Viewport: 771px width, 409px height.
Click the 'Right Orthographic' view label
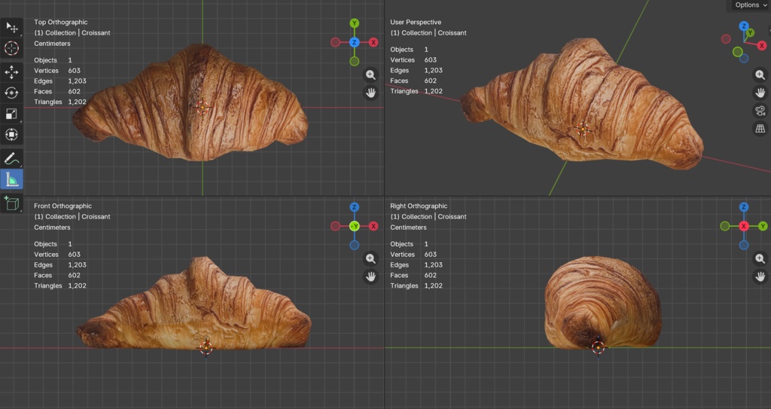coord(419,206)
